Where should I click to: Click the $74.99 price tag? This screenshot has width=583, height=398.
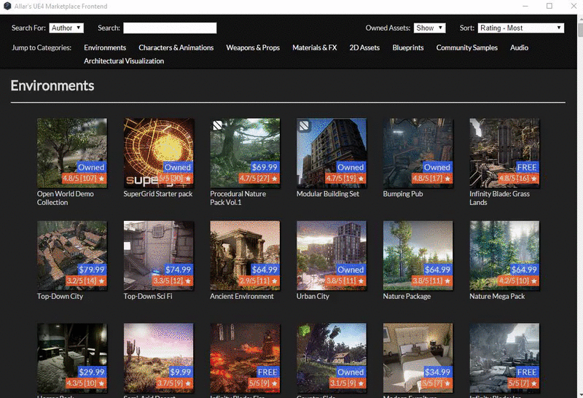178,269
